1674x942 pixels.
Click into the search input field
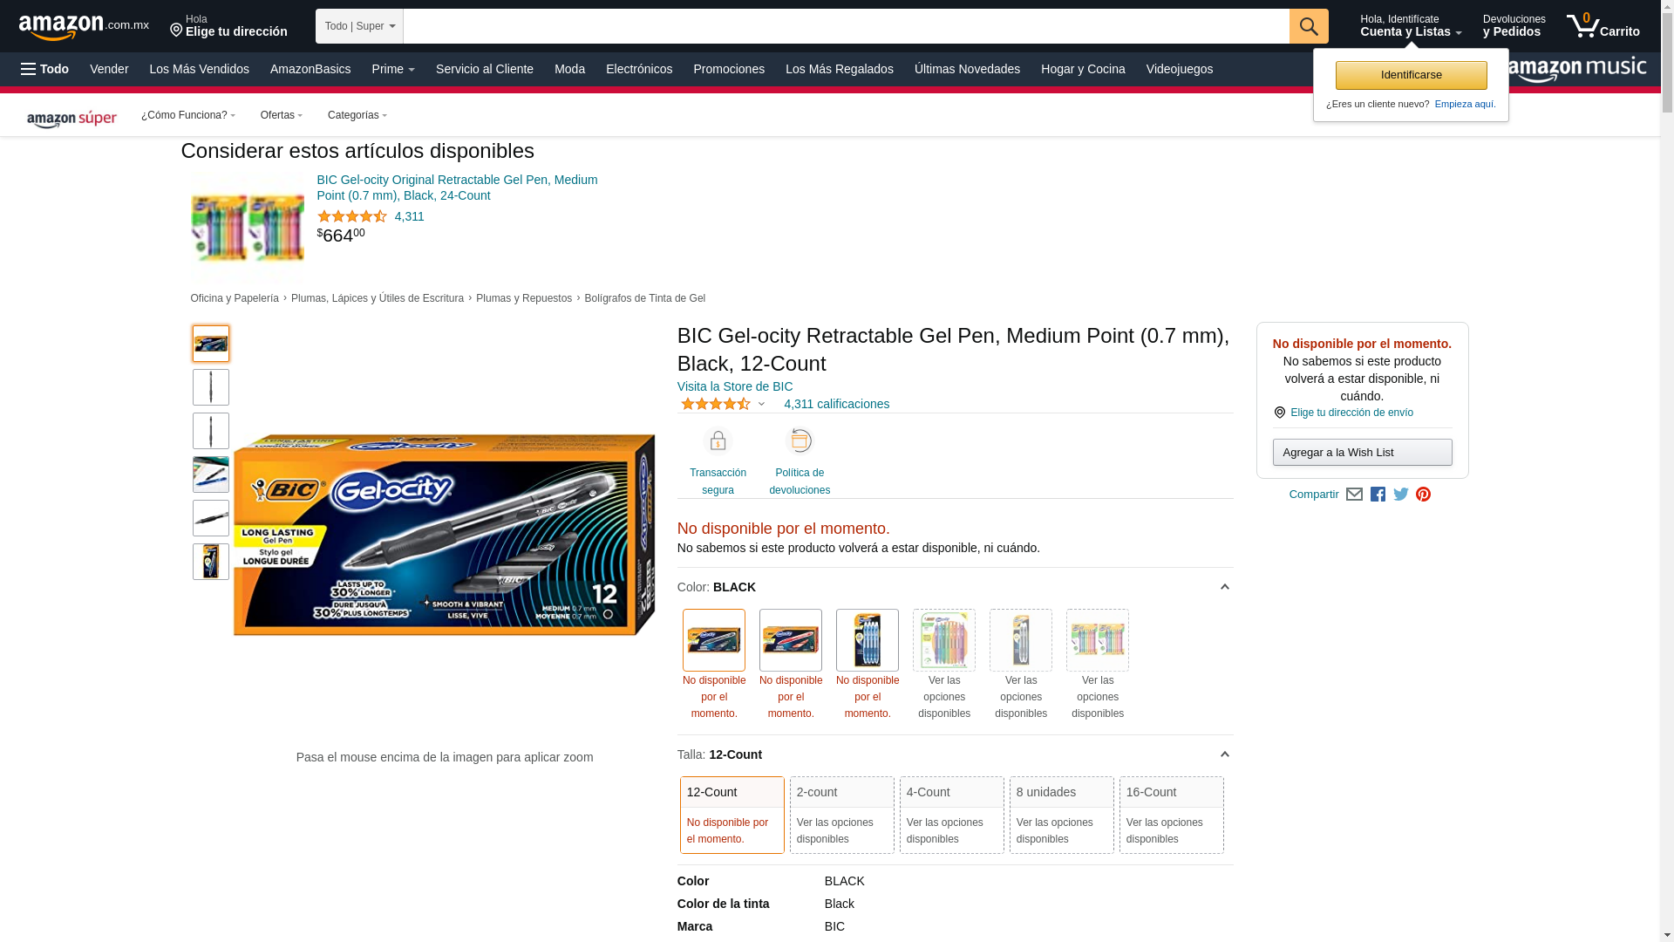coord(846,26)
